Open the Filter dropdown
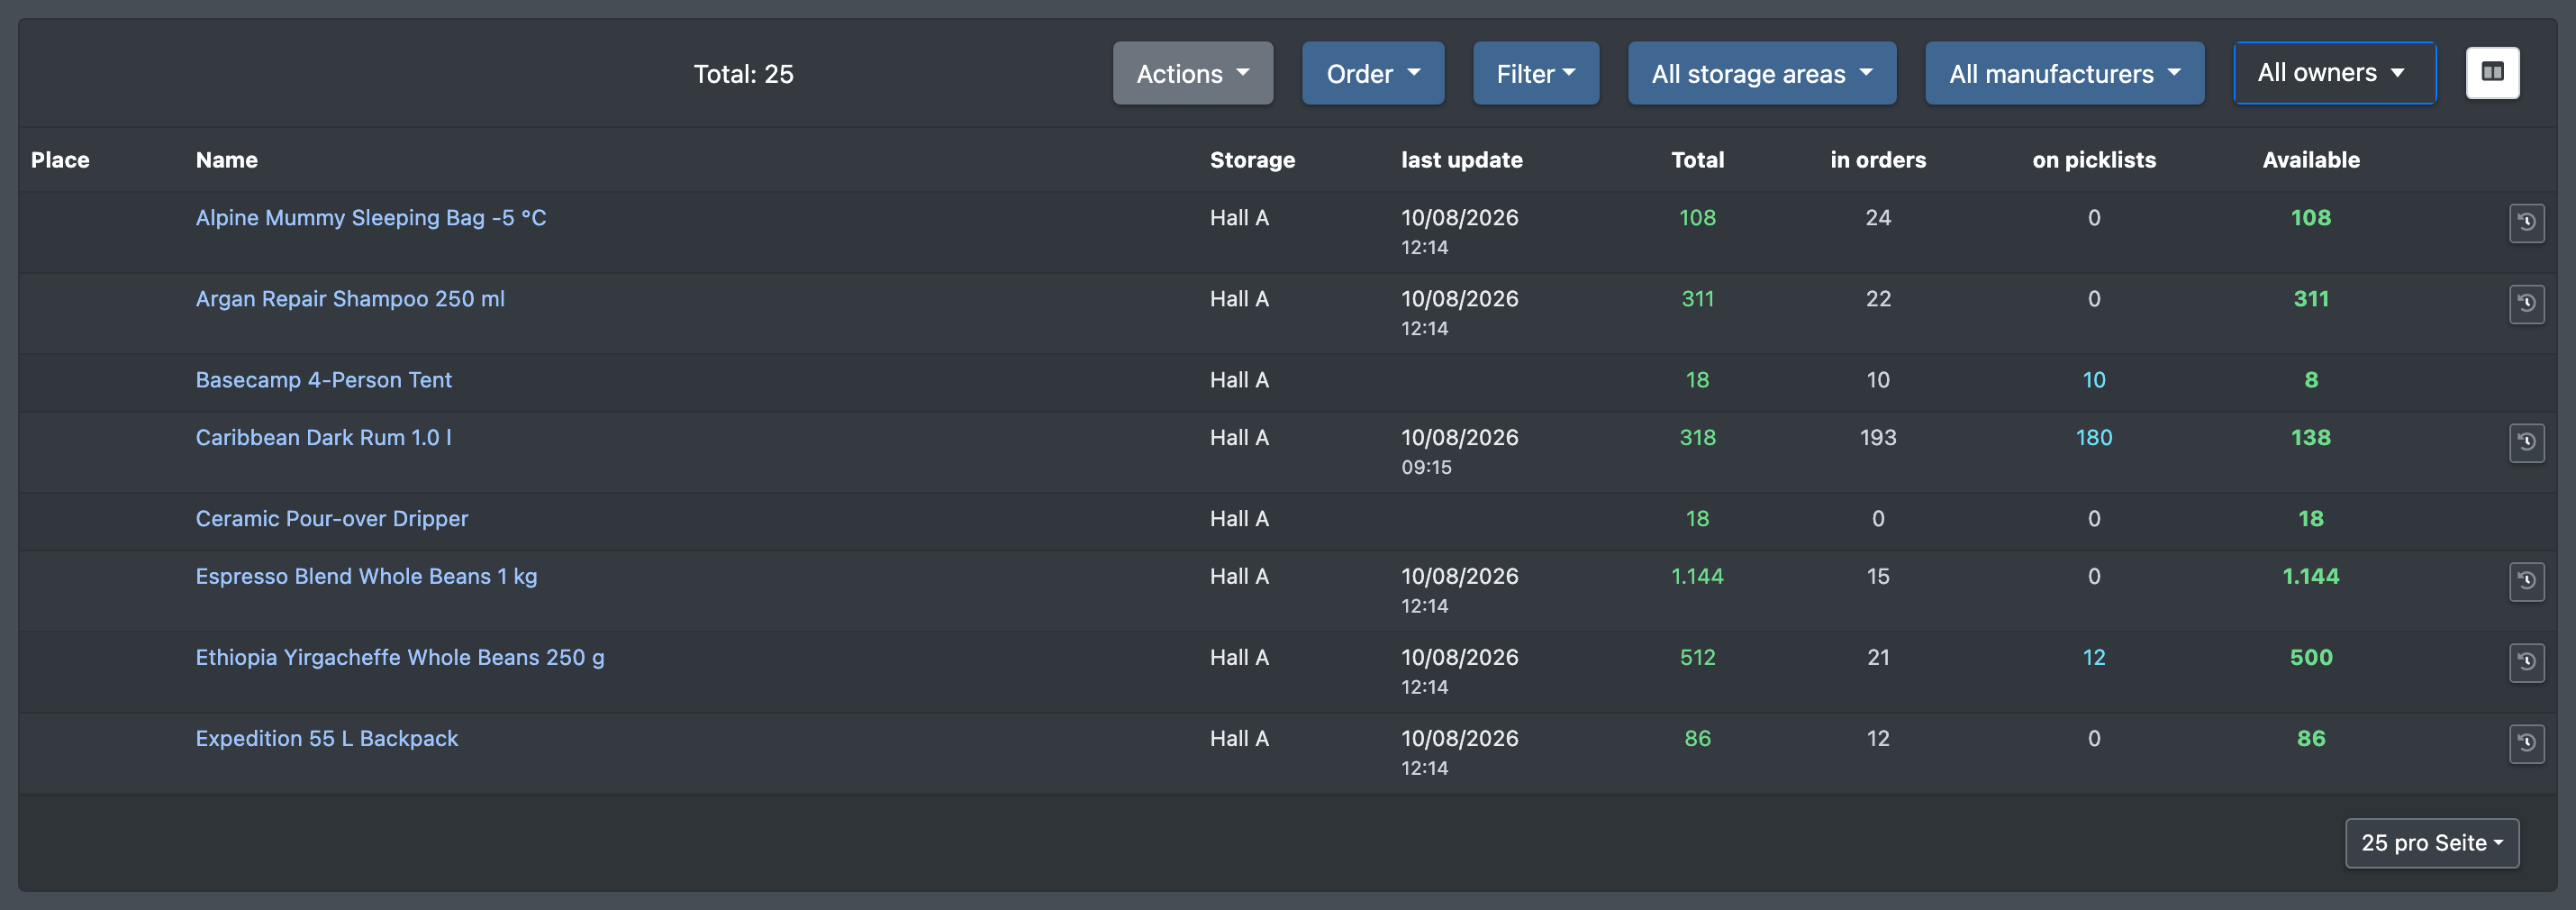The width and height of the screenshot is (2576, 910). (1536, 73)
